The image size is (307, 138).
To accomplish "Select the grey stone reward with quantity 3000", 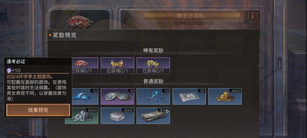I will pos(117,116).
